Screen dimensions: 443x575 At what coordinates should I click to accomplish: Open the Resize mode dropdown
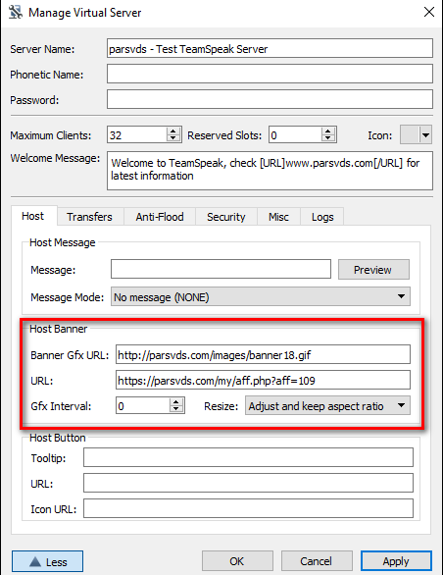point(327,405)
